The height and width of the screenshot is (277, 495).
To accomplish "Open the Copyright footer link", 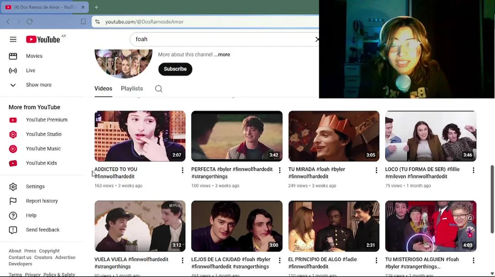I will [49, 251].
